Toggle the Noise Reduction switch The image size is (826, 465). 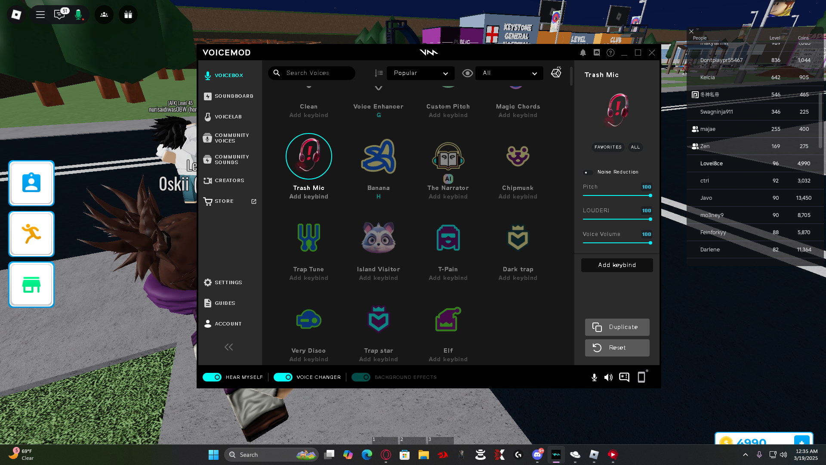point(587,172)
